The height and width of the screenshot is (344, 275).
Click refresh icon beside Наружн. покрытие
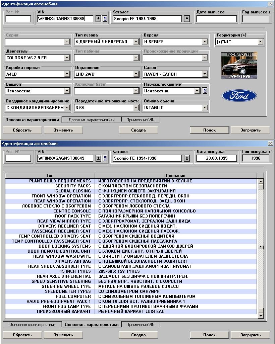pos(205,91)
